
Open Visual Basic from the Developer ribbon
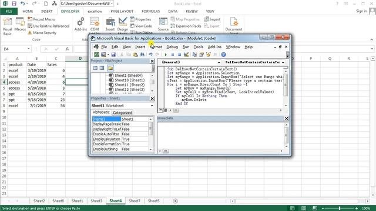[x=8, y=26]
